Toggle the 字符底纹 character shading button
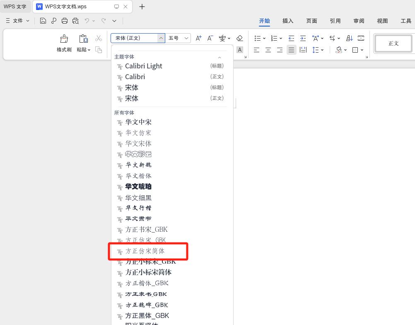This screenshot has width=415, height=325. [x=240, y=50]
